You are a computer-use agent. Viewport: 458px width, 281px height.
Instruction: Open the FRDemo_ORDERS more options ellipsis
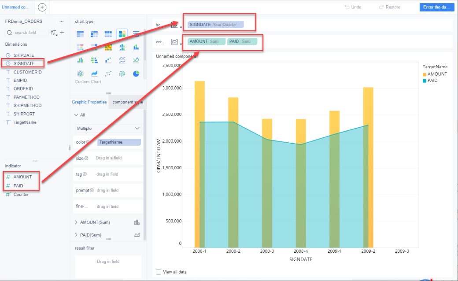pos(61,21)
